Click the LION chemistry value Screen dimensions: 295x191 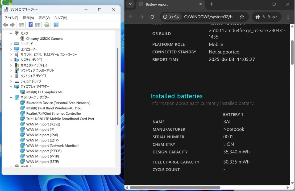[228, 144]
